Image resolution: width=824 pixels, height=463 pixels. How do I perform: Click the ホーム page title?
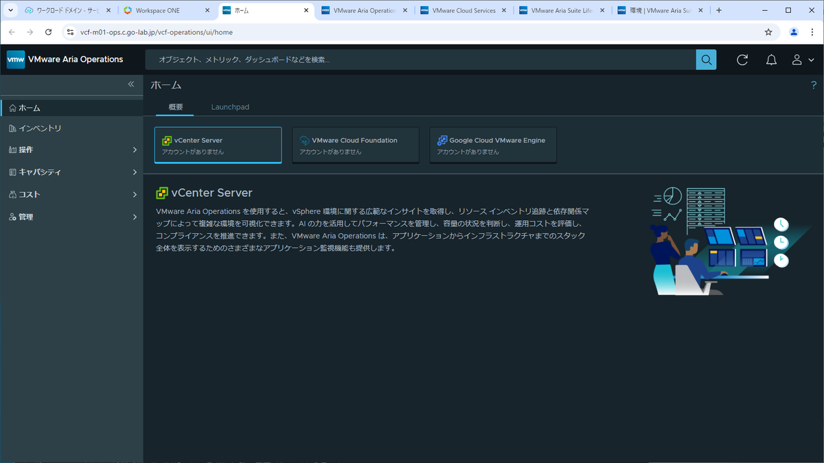[166, 85]
